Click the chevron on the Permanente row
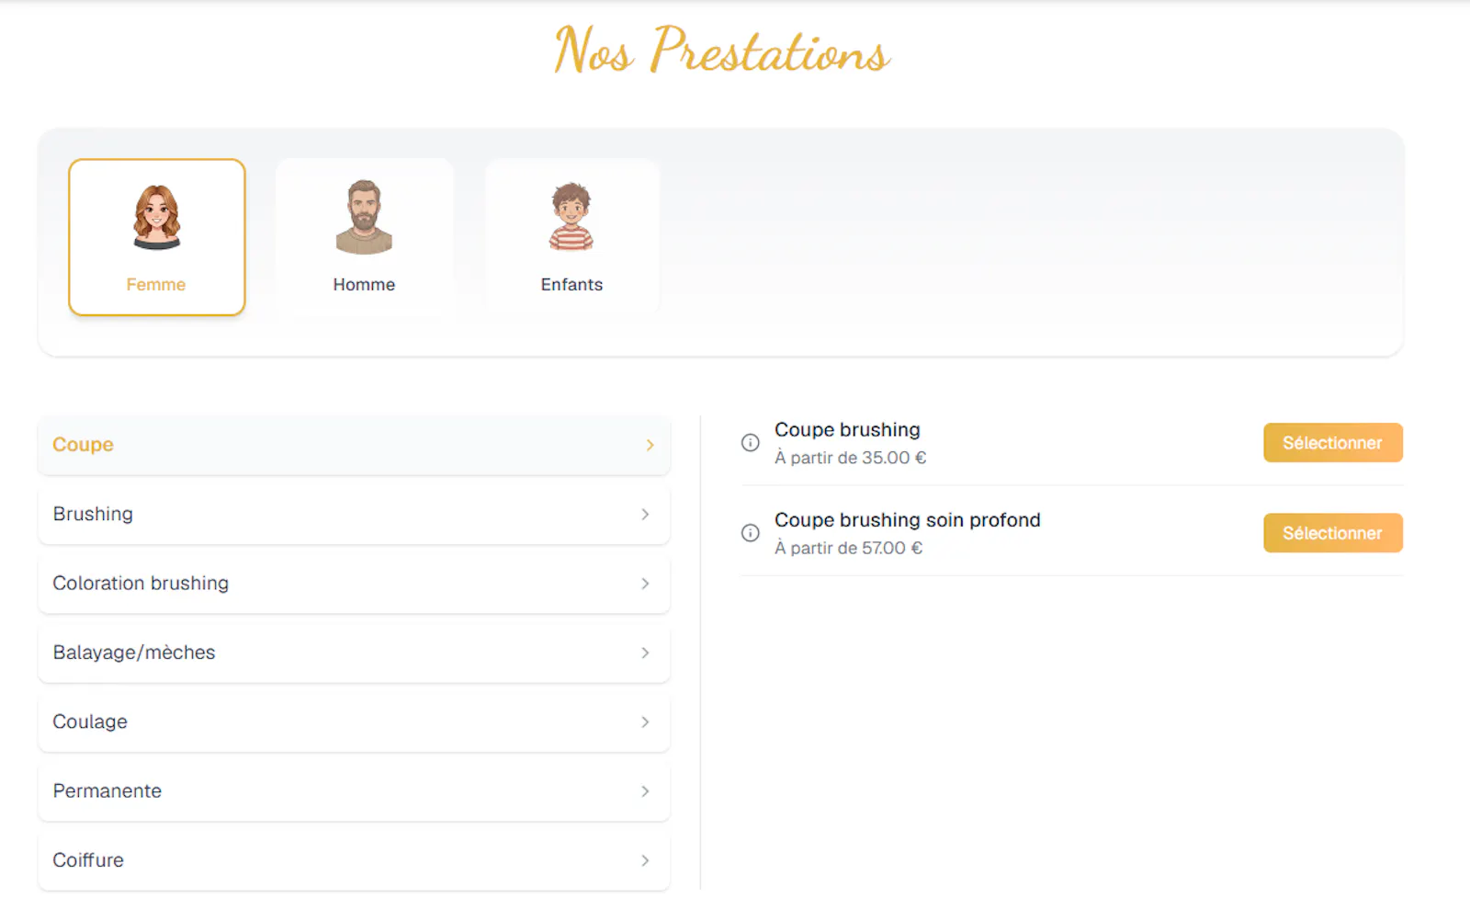The height and width of the screenshot is (920, 1470). [645, 791]
